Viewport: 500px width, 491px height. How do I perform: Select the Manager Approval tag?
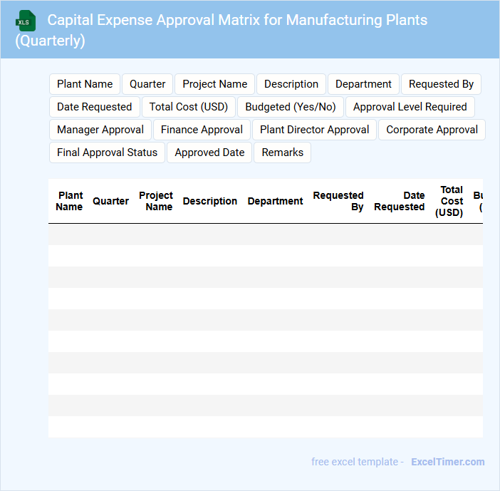tap(100, 130)
